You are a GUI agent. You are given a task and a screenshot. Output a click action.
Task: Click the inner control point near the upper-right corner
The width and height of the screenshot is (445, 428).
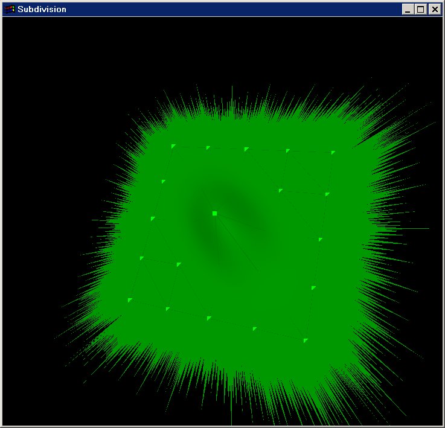point(281,191)
